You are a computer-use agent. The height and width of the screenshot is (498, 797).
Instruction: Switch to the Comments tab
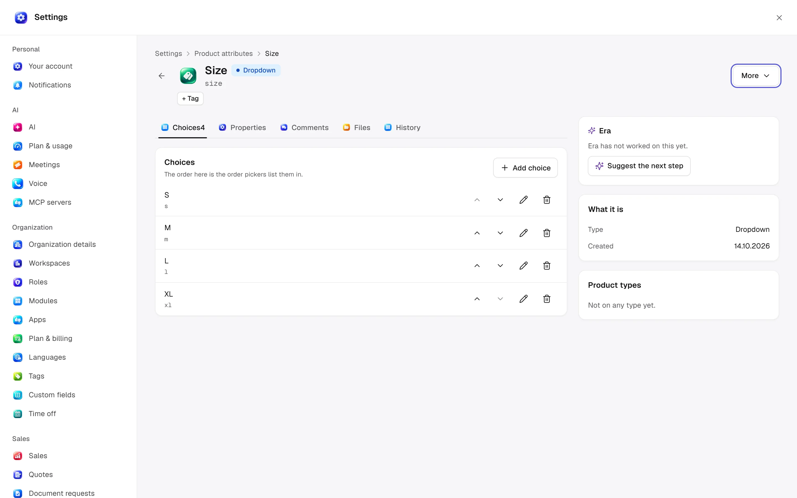(304, 128)
